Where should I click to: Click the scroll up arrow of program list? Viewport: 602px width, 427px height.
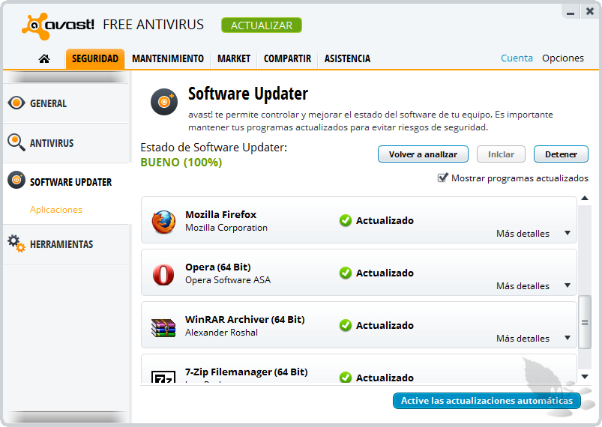[x=585, y=199]
